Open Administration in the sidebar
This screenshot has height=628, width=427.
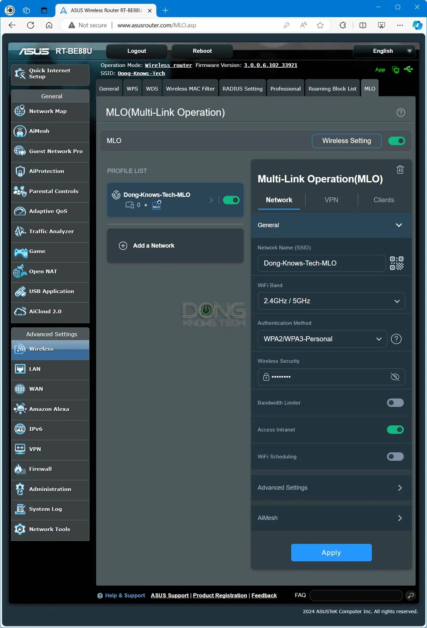tap(50, 489)
